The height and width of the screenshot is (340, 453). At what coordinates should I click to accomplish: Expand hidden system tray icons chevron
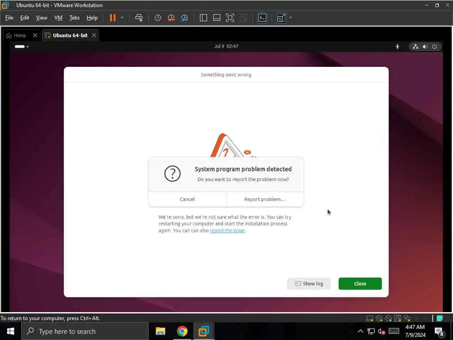(x=360, y=331)
